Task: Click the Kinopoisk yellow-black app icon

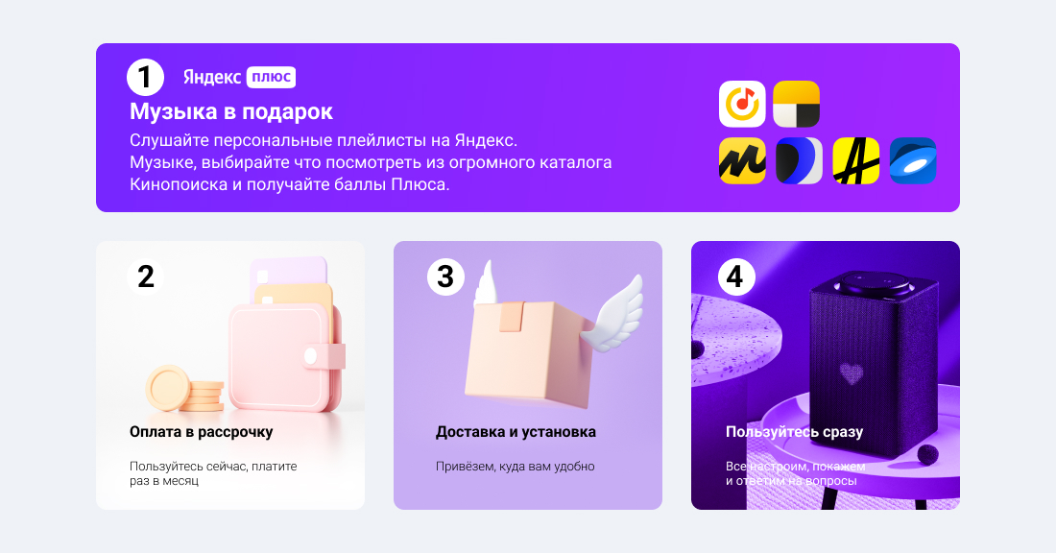Action: pyautogui.click(x=796, y=104)
